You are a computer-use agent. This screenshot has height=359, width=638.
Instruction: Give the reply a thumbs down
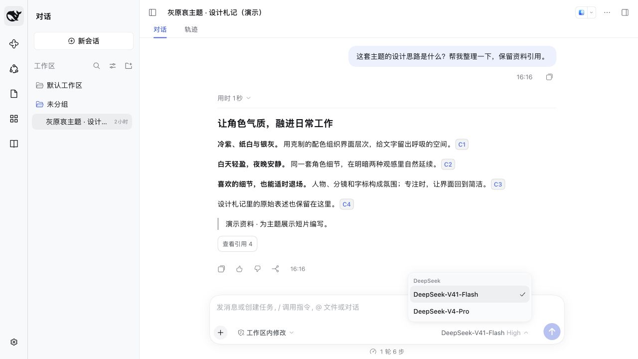(257, 269)
